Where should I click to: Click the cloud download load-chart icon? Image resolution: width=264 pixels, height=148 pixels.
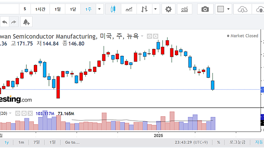[x=243, y=9]
